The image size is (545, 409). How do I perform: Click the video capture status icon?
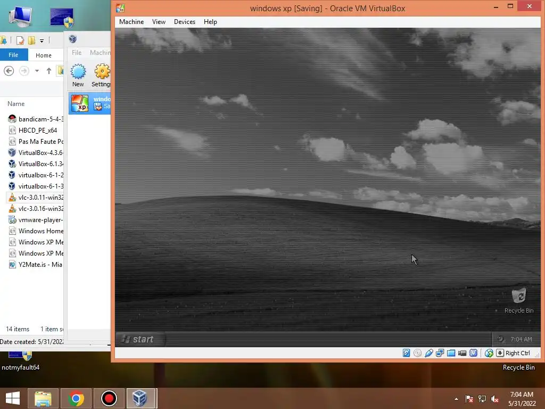[462, 353]
